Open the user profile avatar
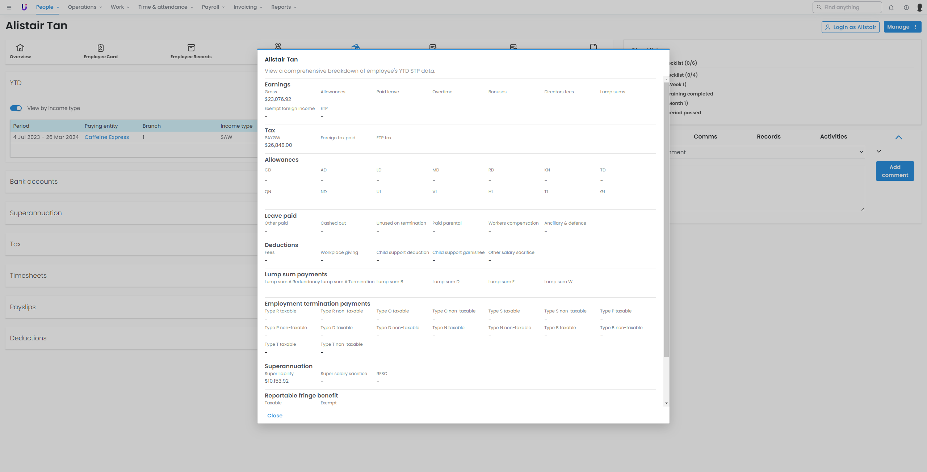 pyautogui.click(x=919, y=7)
